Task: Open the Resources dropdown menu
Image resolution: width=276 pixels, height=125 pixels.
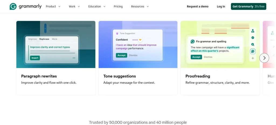Action: pyautogui.click(x=140, y=6)
